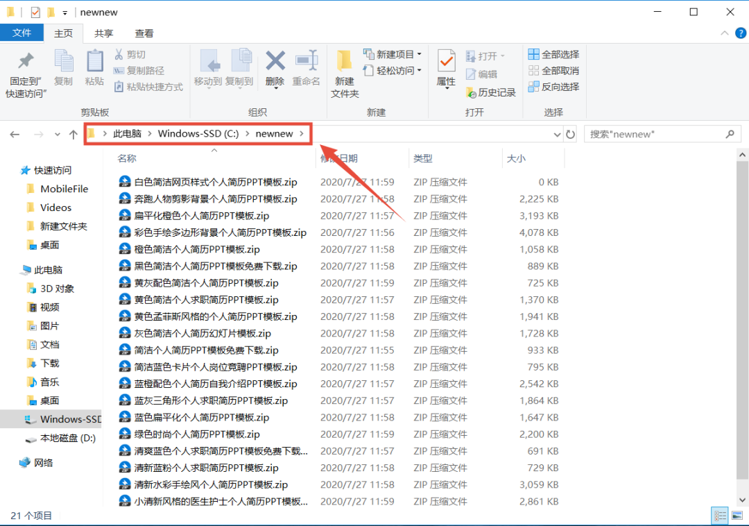Click the Properties (属性) icon

tap(446, 61)
